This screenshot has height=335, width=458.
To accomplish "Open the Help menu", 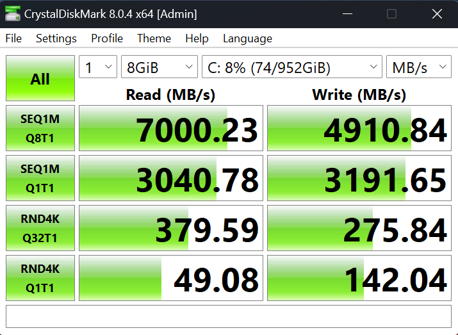I will tap(197, 38).
